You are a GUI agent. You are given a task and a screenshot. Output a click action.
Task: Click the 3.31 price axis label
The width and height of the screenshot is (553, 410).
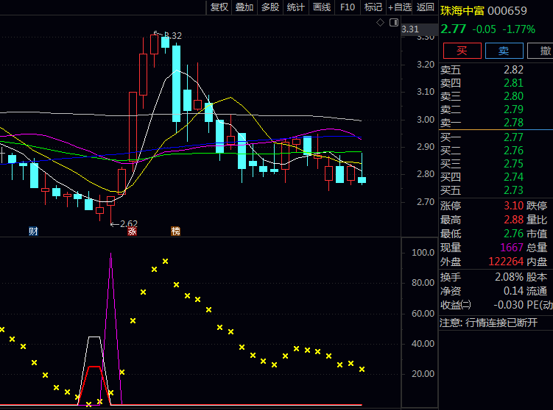410,29
